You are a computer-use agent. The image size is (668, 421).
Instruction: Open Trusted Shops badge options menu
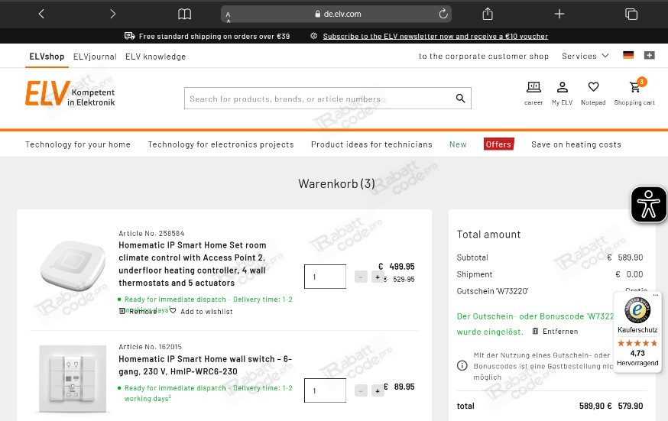pyautogui.click(x=656, y=295)
